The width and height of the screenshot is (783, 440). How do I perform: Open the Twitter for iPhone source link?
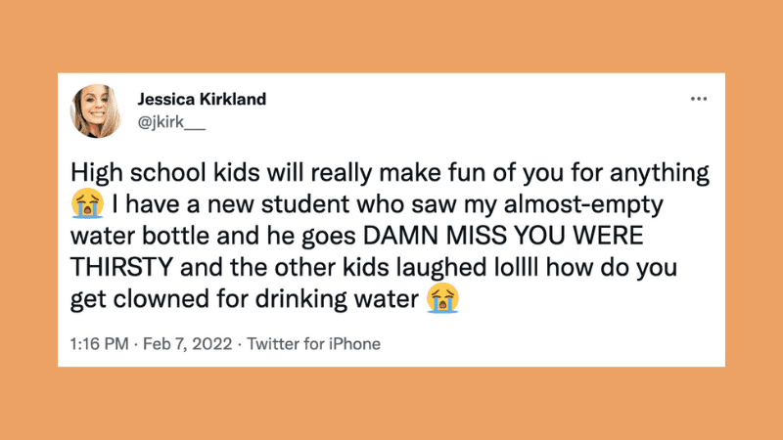point(313,343)
